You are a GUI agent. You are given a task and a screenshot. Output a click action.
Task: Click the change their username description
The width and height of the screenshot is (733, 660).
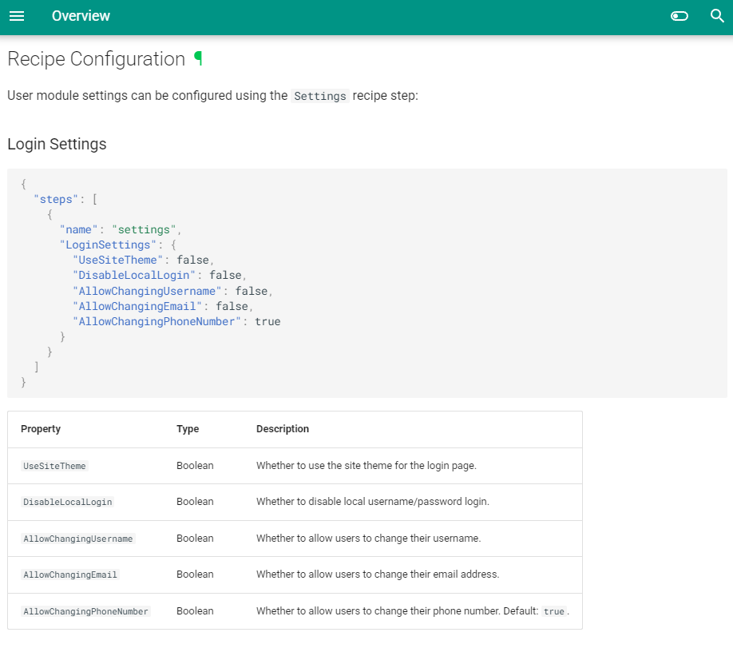368,539
